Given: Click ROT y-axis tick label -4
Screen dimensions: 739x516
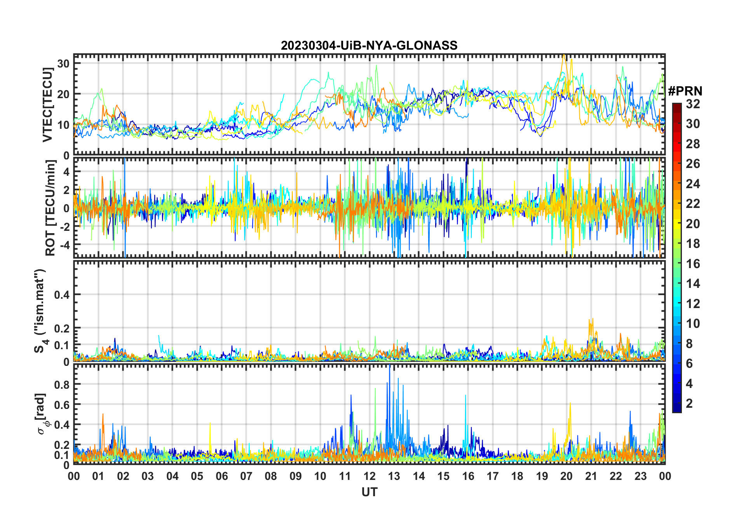Looking at the screenshot, I should point(64,245).
